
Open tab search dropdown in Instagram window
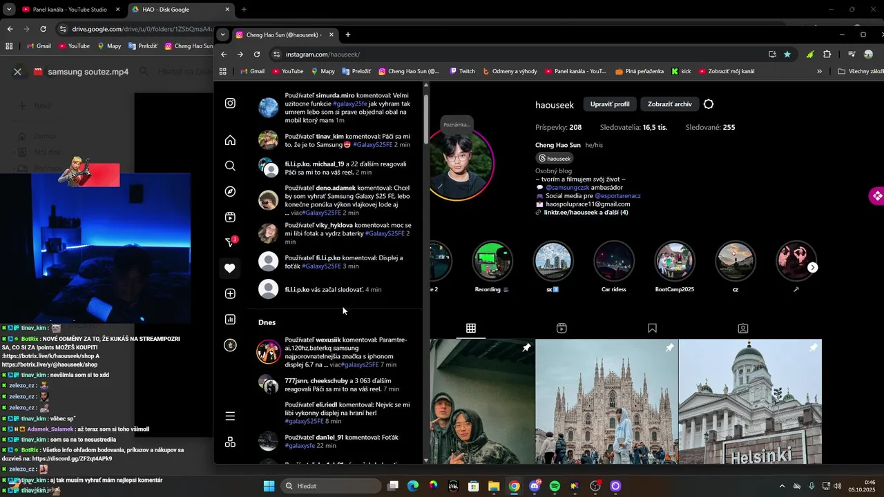[x=222, y=35]
